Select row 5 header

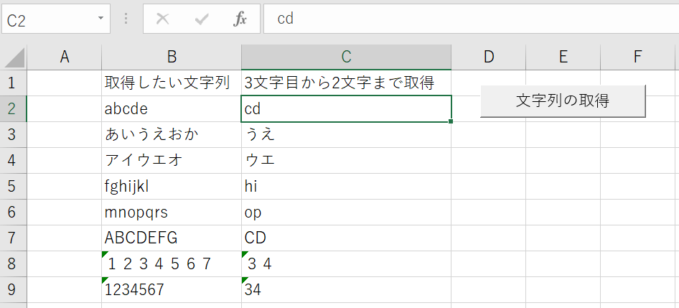pos(12,187)
